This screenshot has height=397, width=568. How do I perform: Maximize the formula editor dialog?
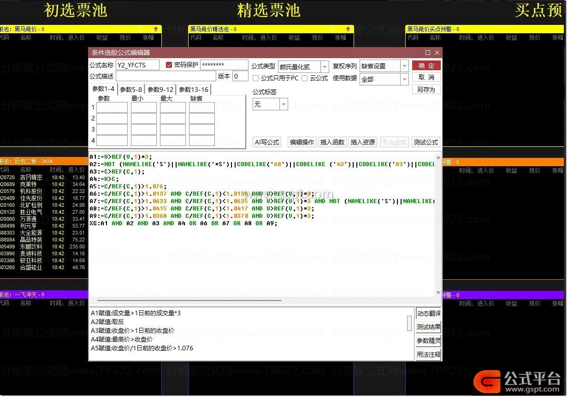pos(427,53)
